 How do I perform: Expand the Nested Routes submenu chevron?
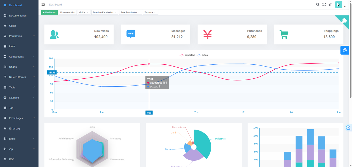(x=34, y=77)
